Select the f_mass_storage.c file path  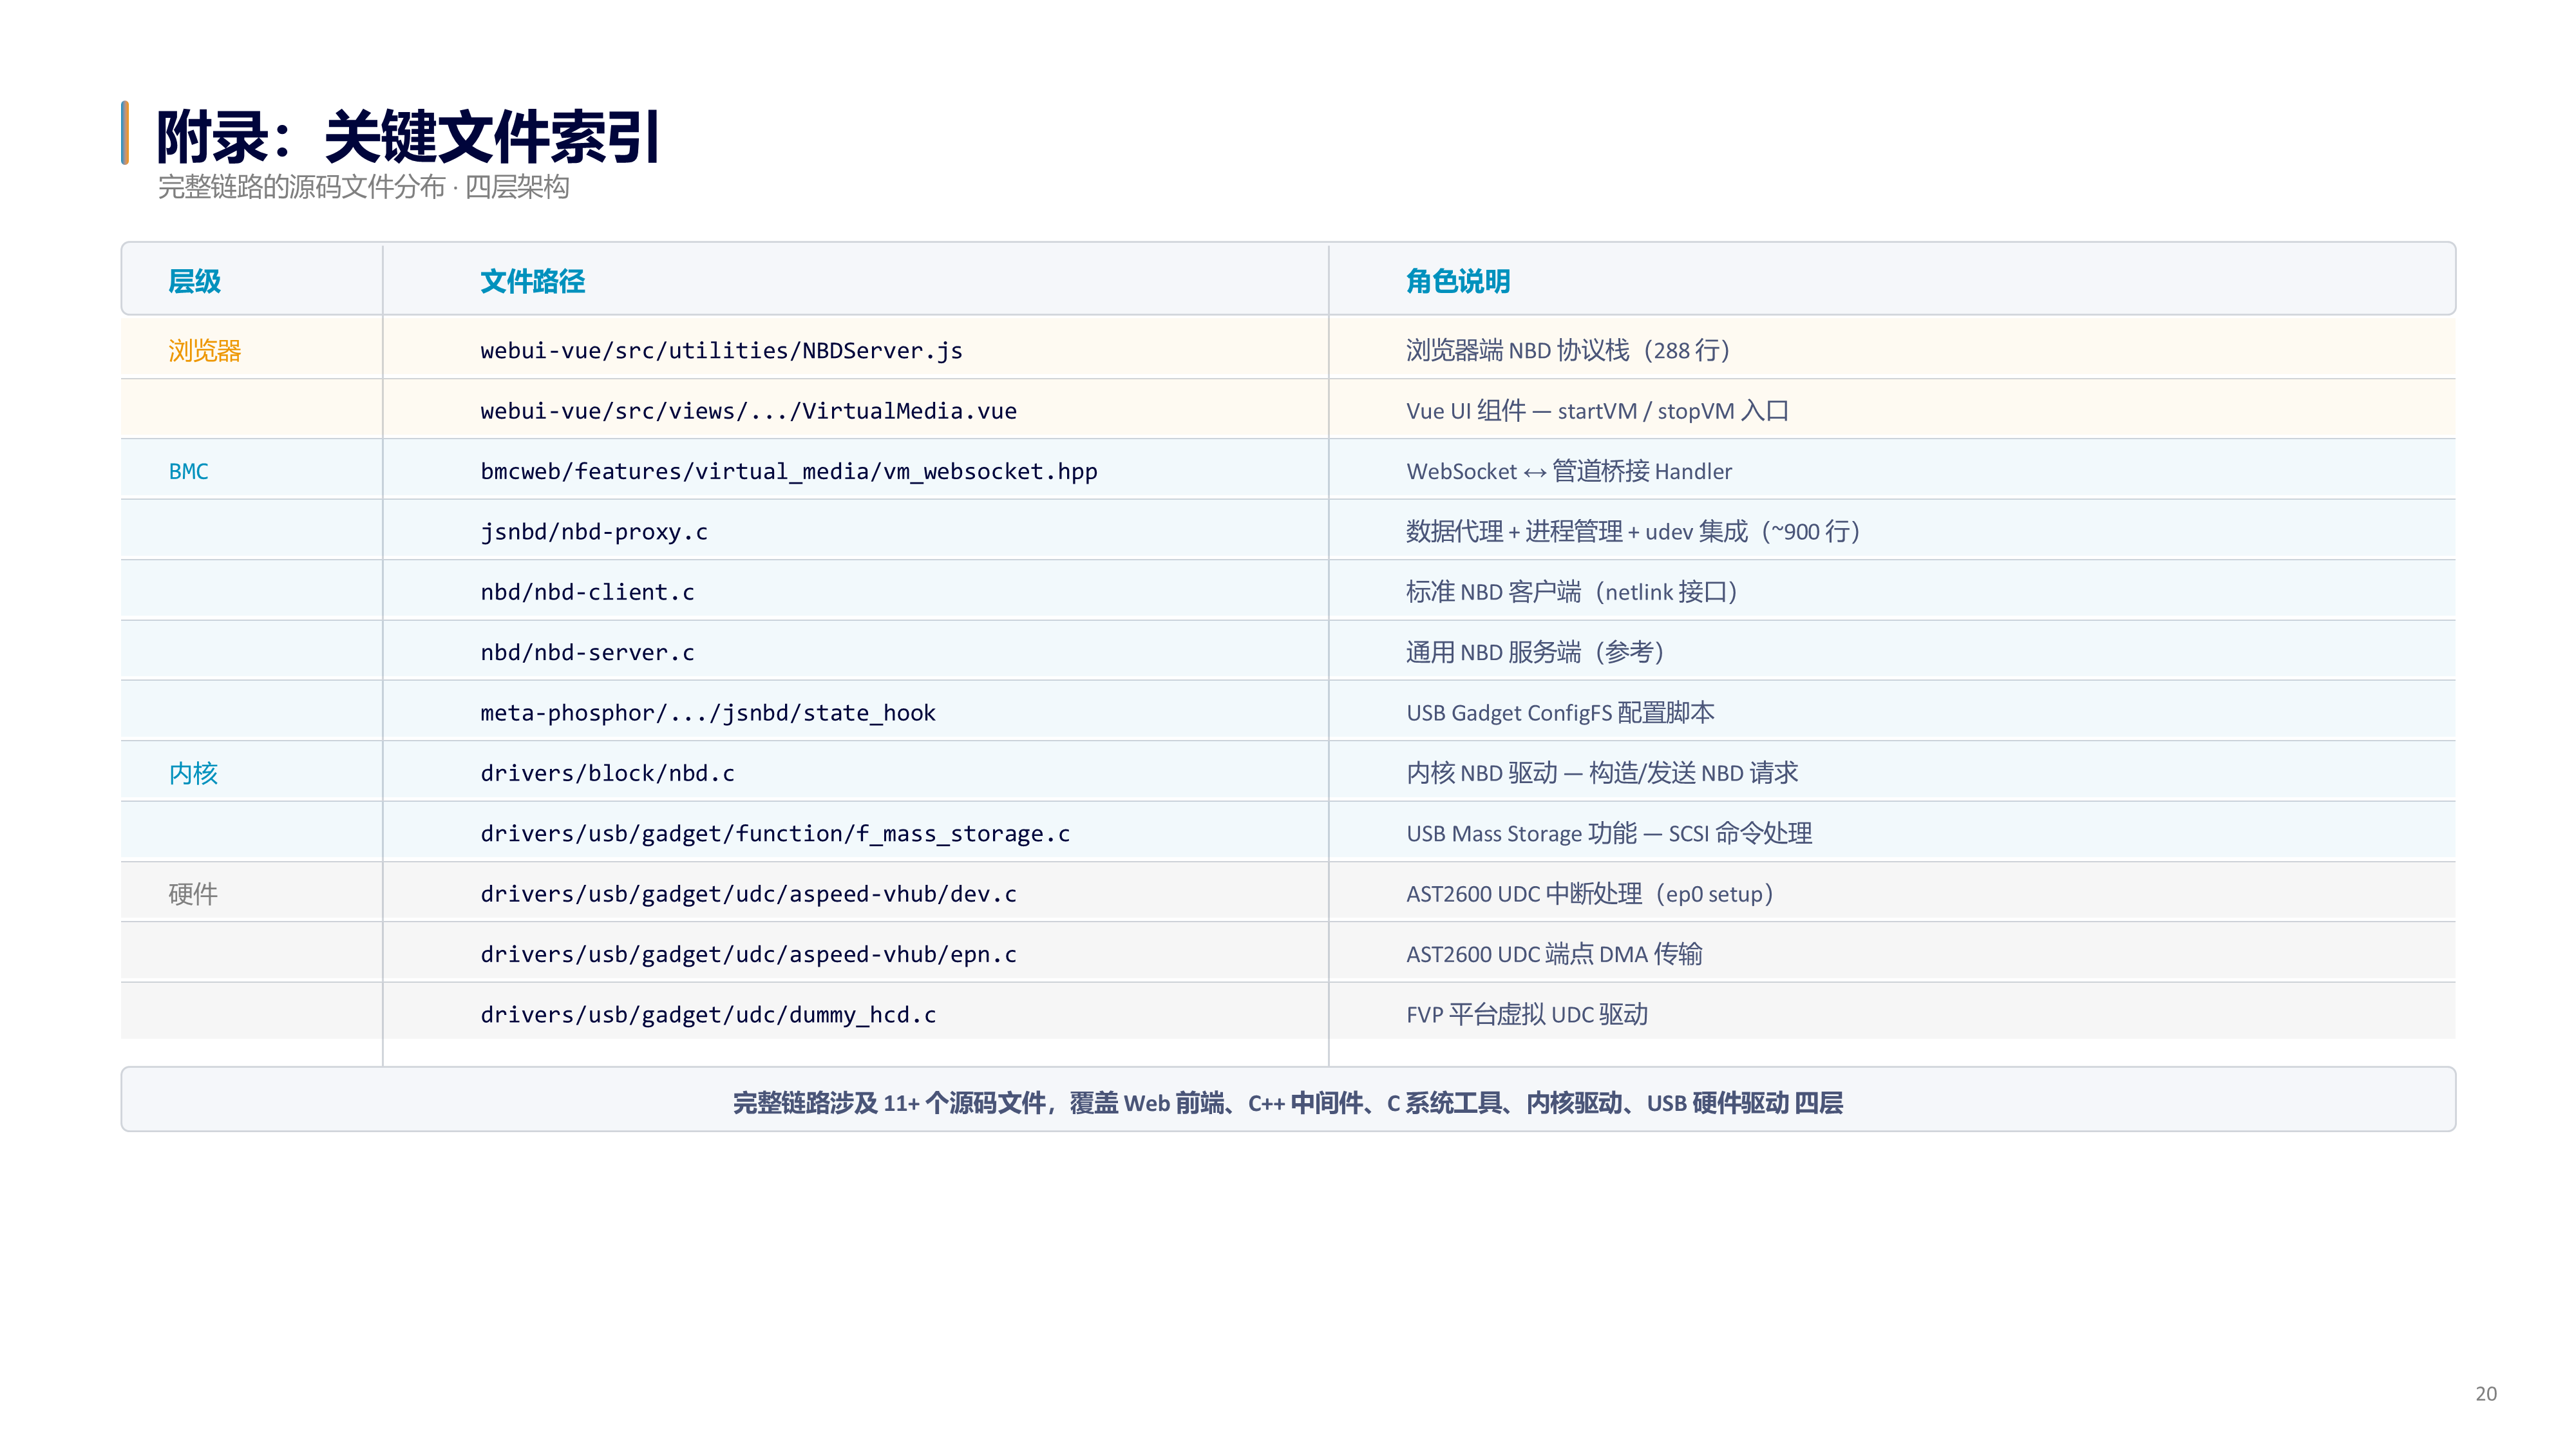coord(775,834)
